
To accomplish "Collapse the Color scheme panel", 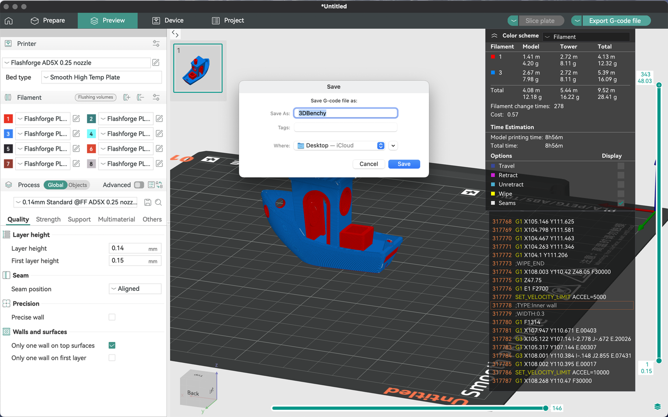I will click(x=494, y=36).
